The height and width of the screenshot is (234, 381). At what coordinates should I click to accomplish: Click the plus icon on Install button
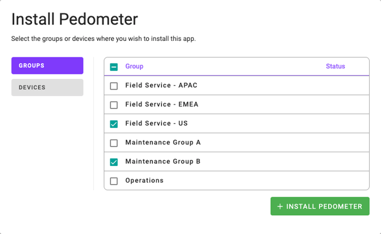coord(280,206)
